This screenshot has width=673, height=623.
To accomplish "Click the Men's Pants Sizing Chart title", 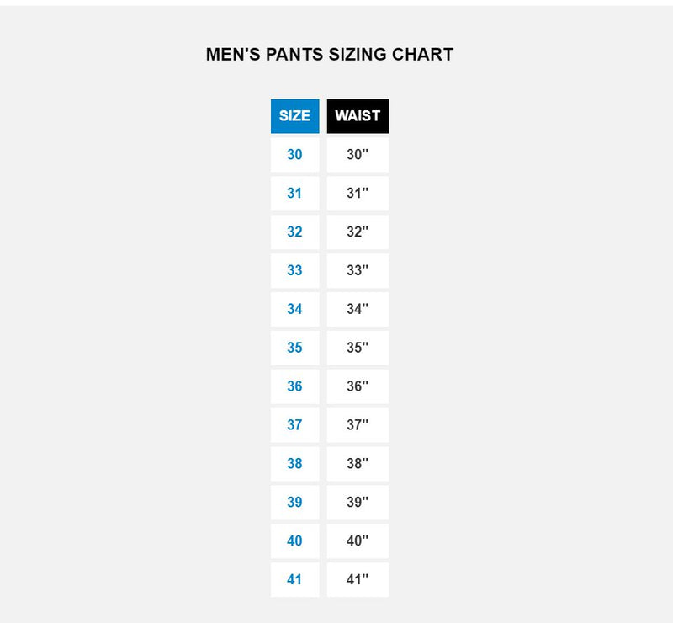I will click(330, 55).
